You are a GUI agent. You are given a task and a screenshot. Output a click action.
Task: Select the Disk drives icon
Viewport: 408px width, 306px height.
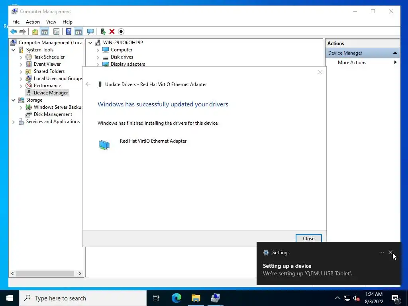pyautogui.click(x=105, y=57)
